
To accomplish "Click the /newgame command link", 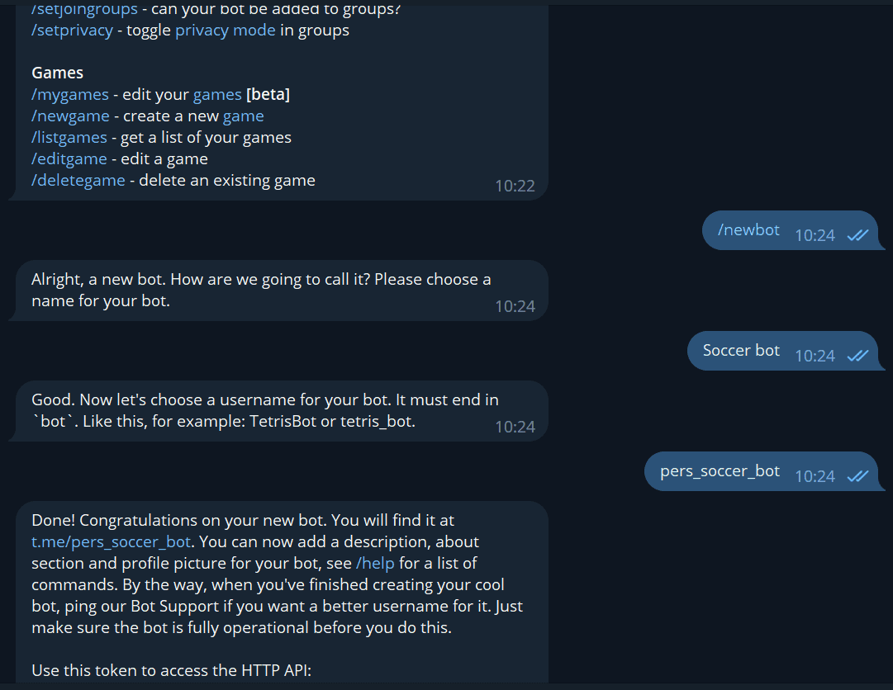I will (x=70, y=116).
